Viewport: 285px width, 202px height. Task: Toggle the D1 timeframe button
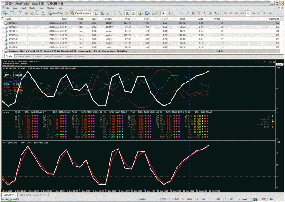pyautogui.click(x=259, y=13)
